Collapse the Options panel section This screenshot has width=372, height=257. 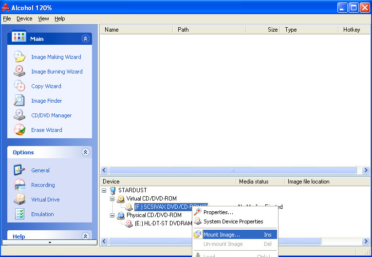coord(85,152)
